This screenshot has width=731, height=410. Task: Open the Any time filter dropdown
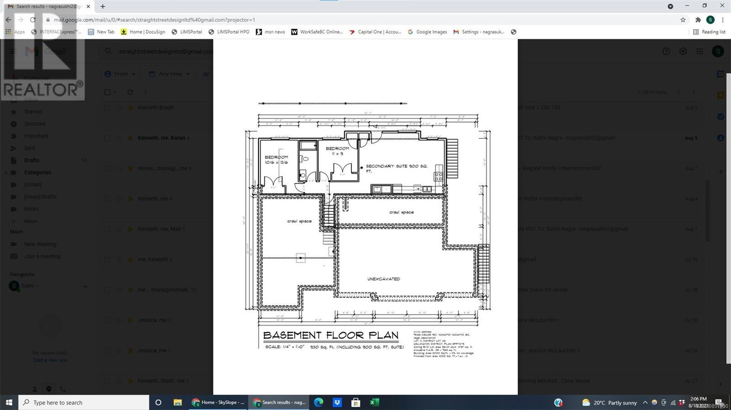pos(170,74)
